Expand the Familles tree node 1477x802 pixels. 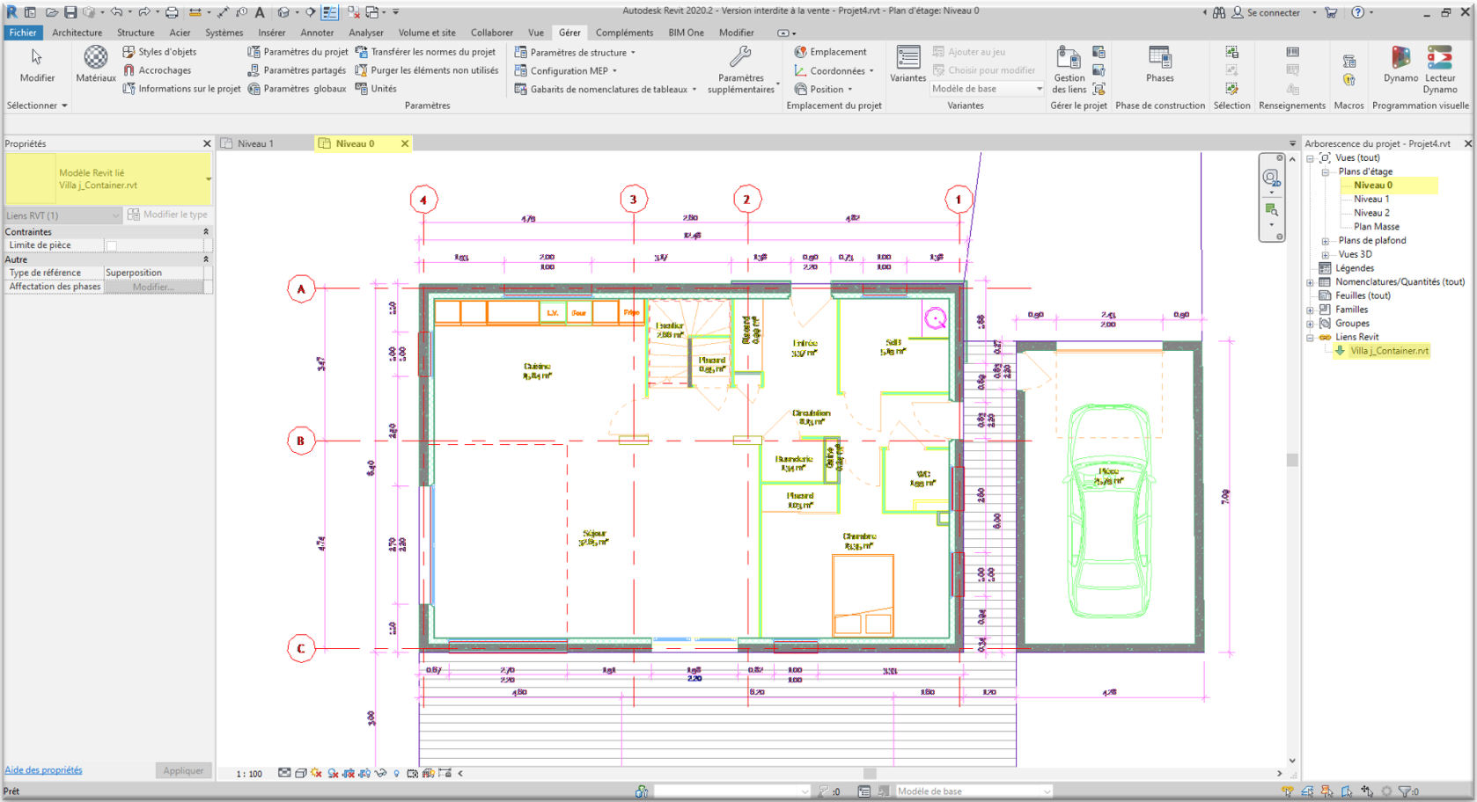(x=1311, y=310)
